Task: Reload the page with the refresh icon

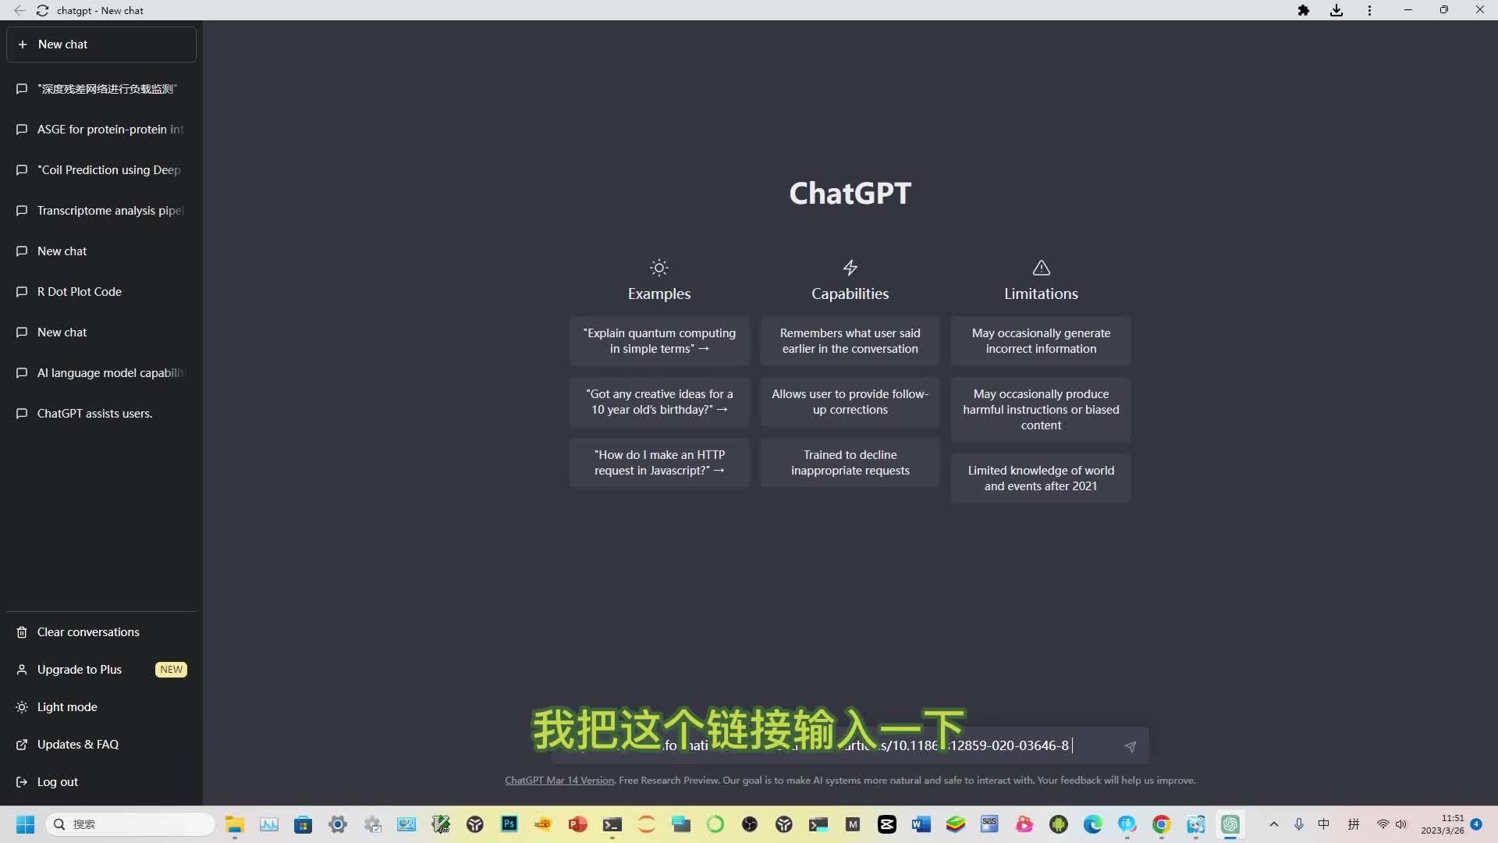Action: [x=43, y=10]
